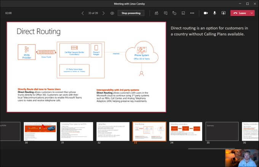The height and width of the screenshot is (167, 259).
Task: Maximize the meeting window
Action: tap(248, 4)
